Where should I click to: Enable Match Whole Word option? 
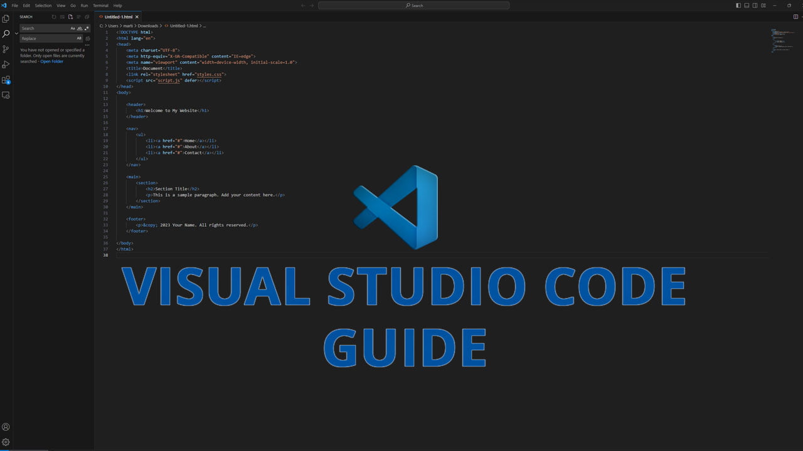click(x=80, y=28)
